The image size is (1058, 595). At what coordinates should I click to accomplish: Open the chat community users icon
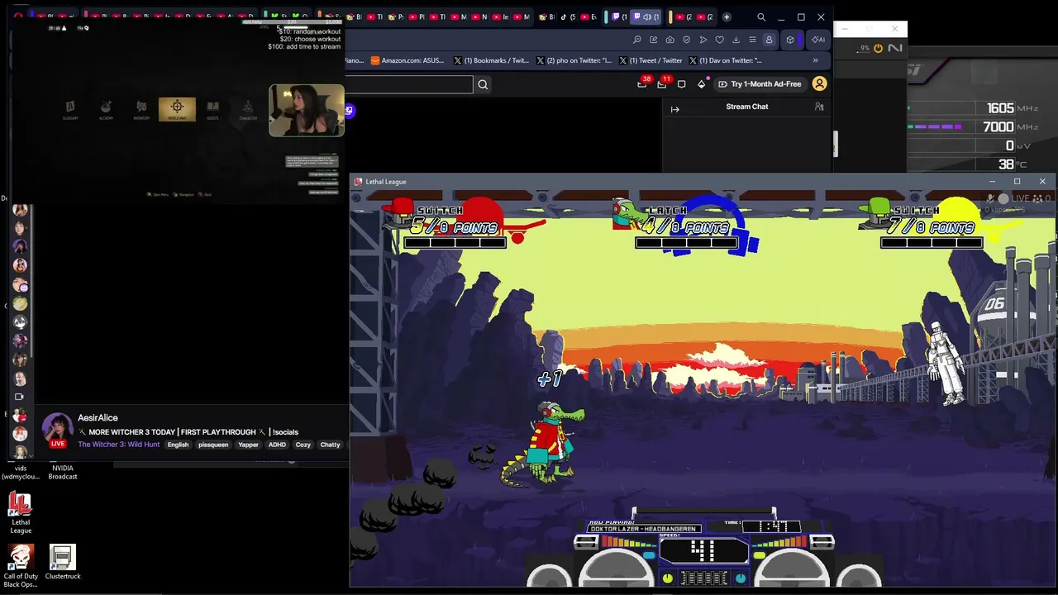819,107
